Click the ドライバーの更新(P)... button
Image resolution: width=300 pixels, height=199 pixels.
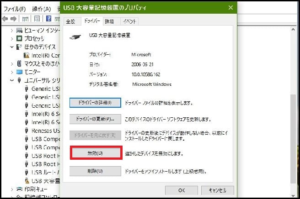click(x=95, y=119)
